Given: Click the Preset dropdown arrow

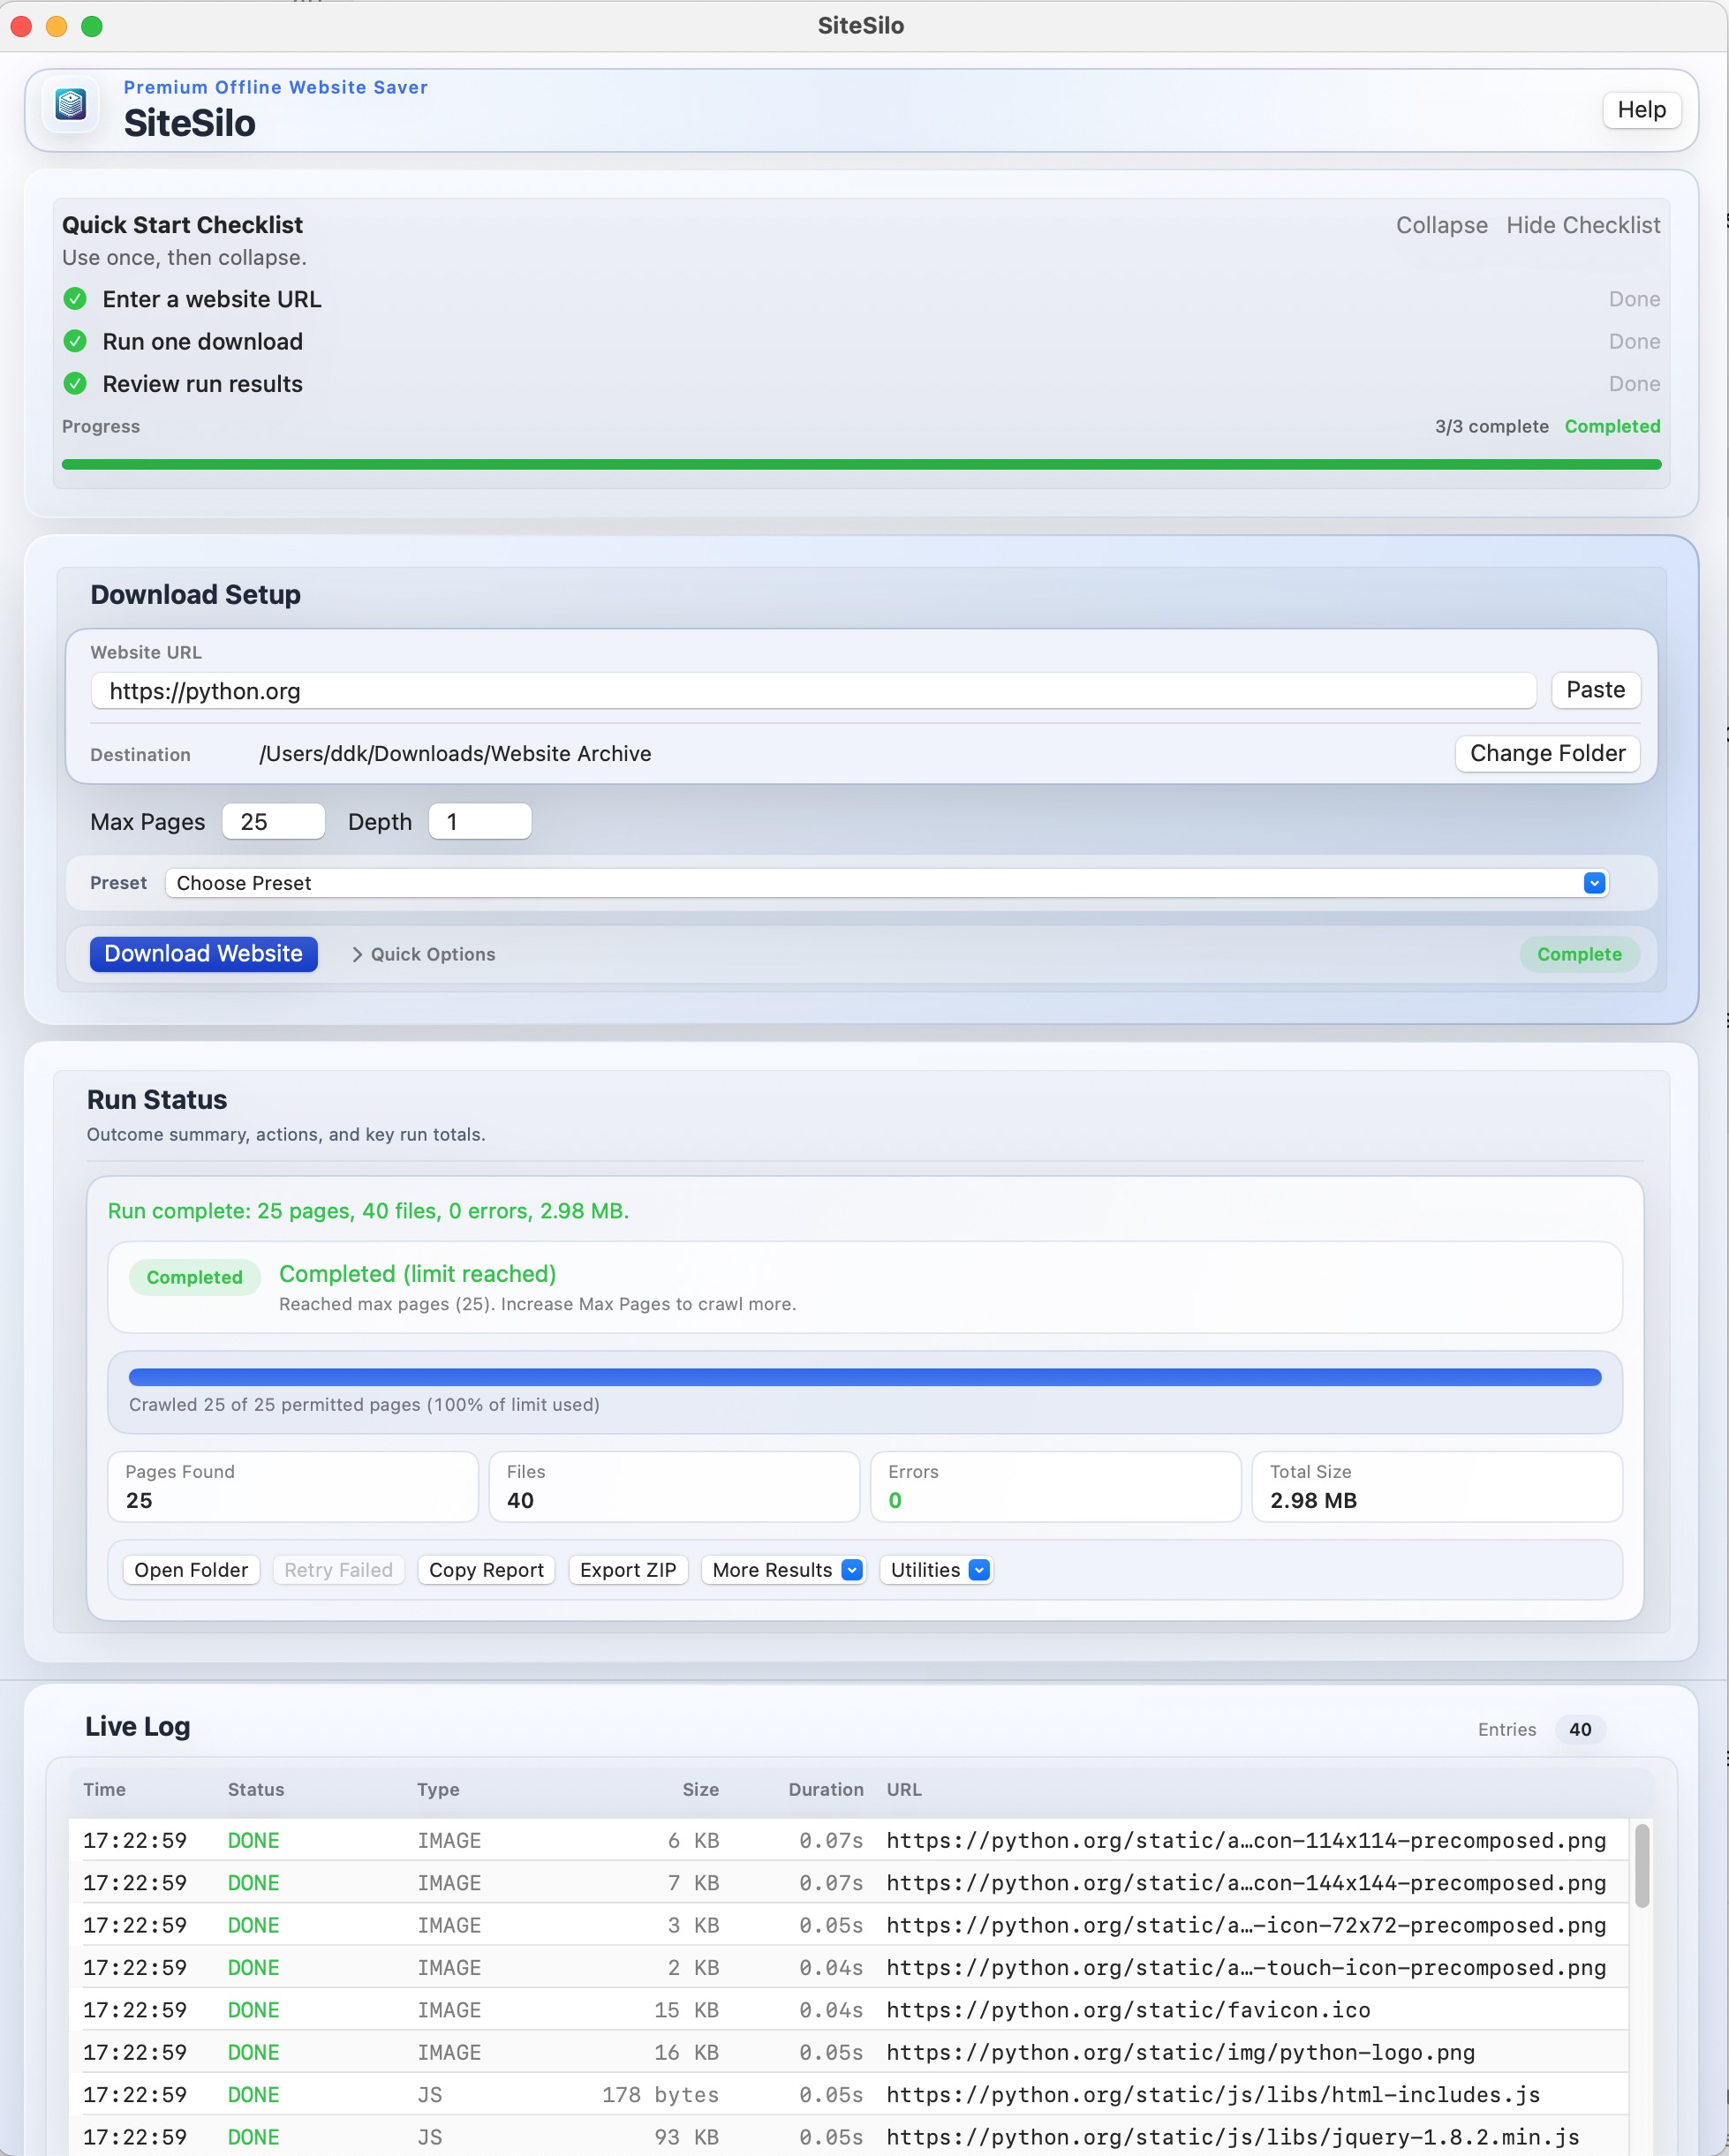Looking at the screenshot, I should (1594, 883).
